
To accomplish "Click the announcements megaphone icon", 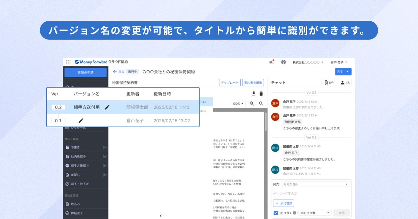I will (x=272, y=62).
